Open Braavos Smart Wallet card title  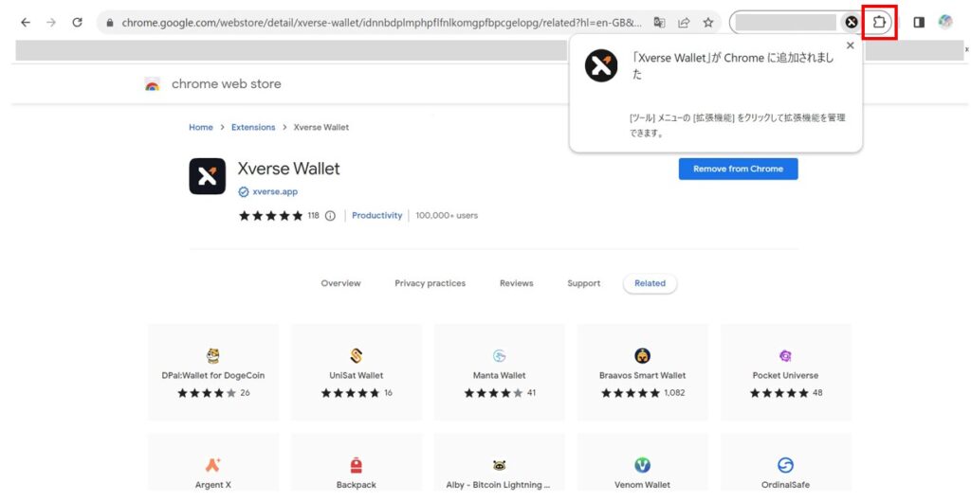(x=642, y=375)
